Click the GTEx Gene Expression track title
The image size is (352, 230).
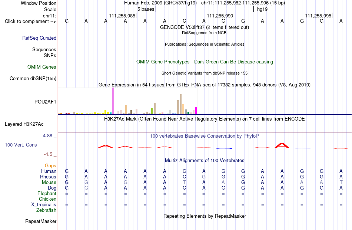pyautogui.click(x=205, y=85)
